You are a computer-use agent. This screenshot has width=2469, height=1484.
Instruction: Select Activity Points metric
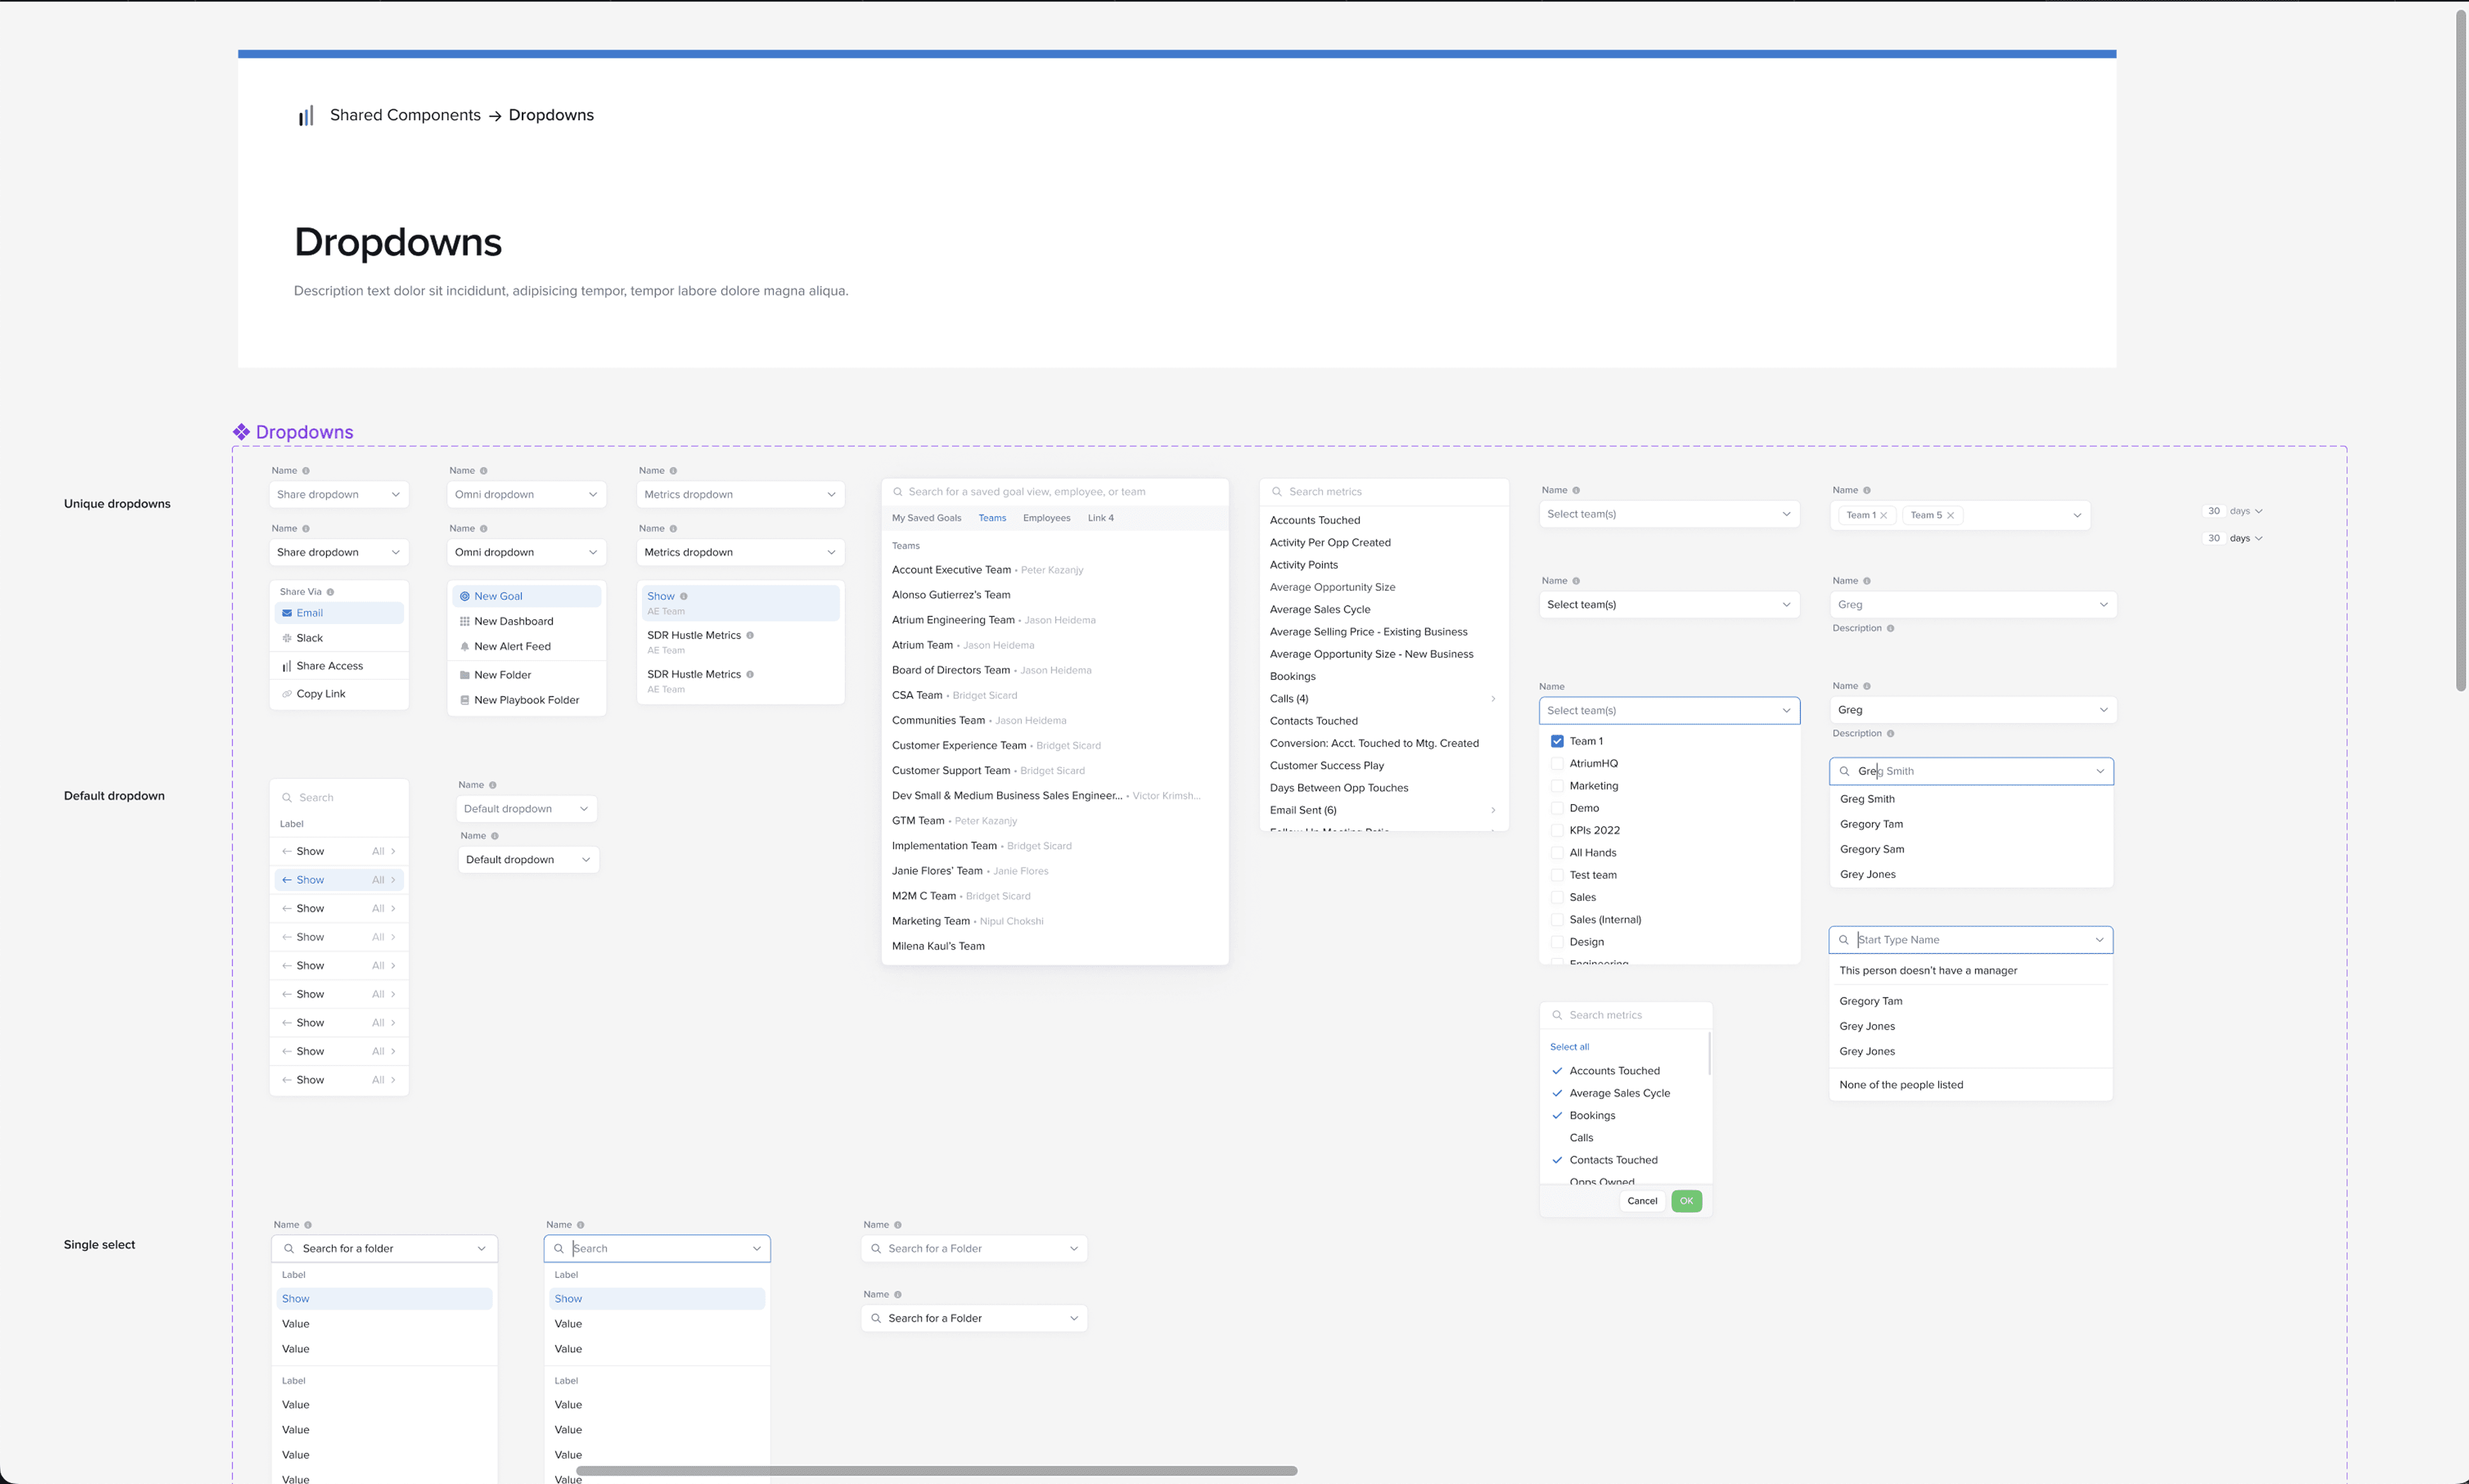point(1384,565)
